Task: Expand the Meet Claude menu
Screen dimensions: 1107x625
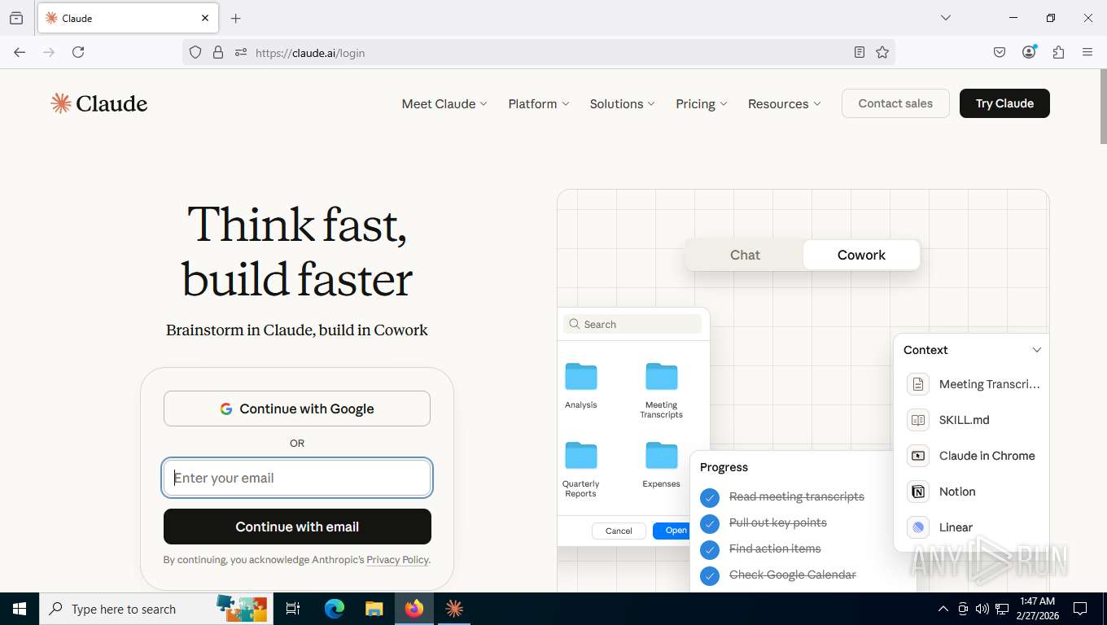Action: tap(444, 103)
